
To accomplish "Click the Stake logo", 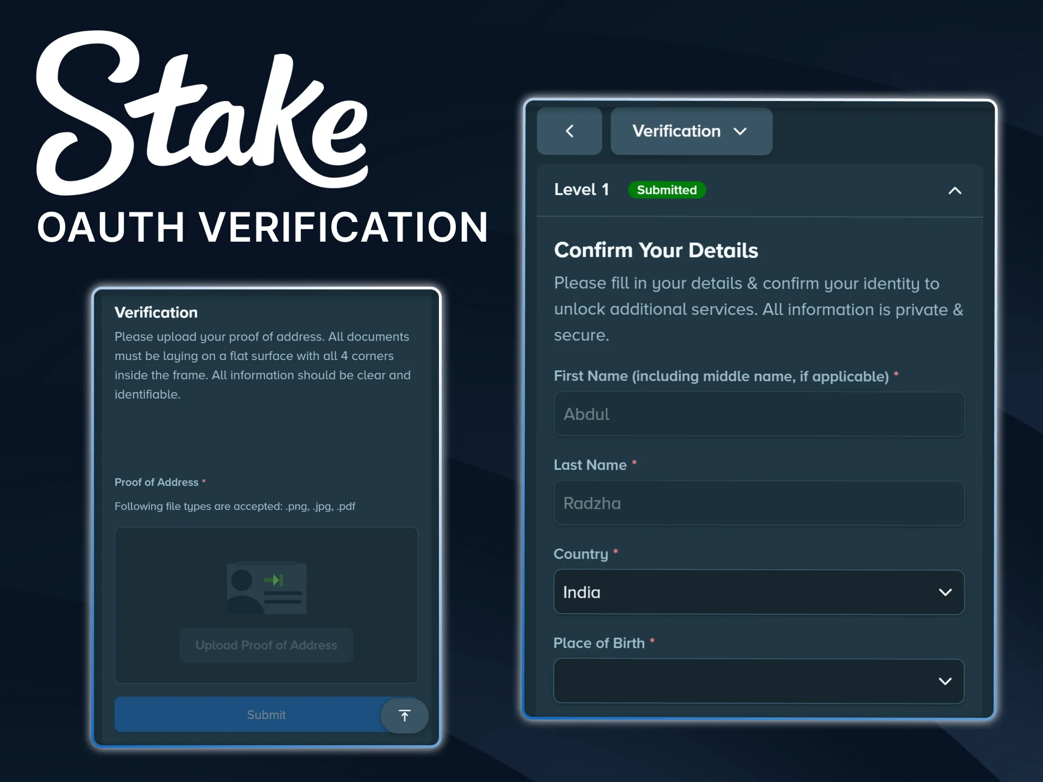I will pyautogui.click(x=202, y=113).
